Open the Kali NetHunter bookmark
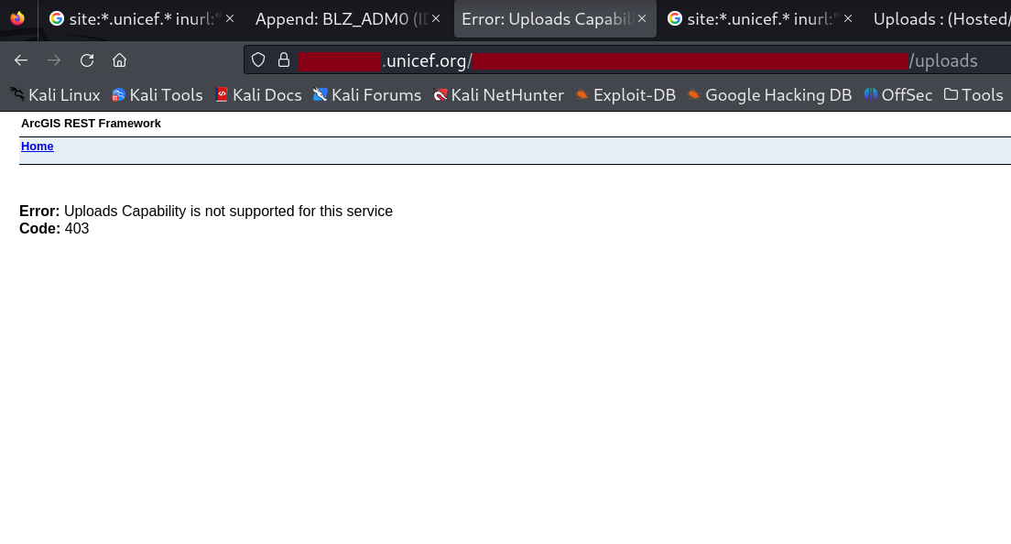This screenshot has height=544, width=1011. click(499, 94)
